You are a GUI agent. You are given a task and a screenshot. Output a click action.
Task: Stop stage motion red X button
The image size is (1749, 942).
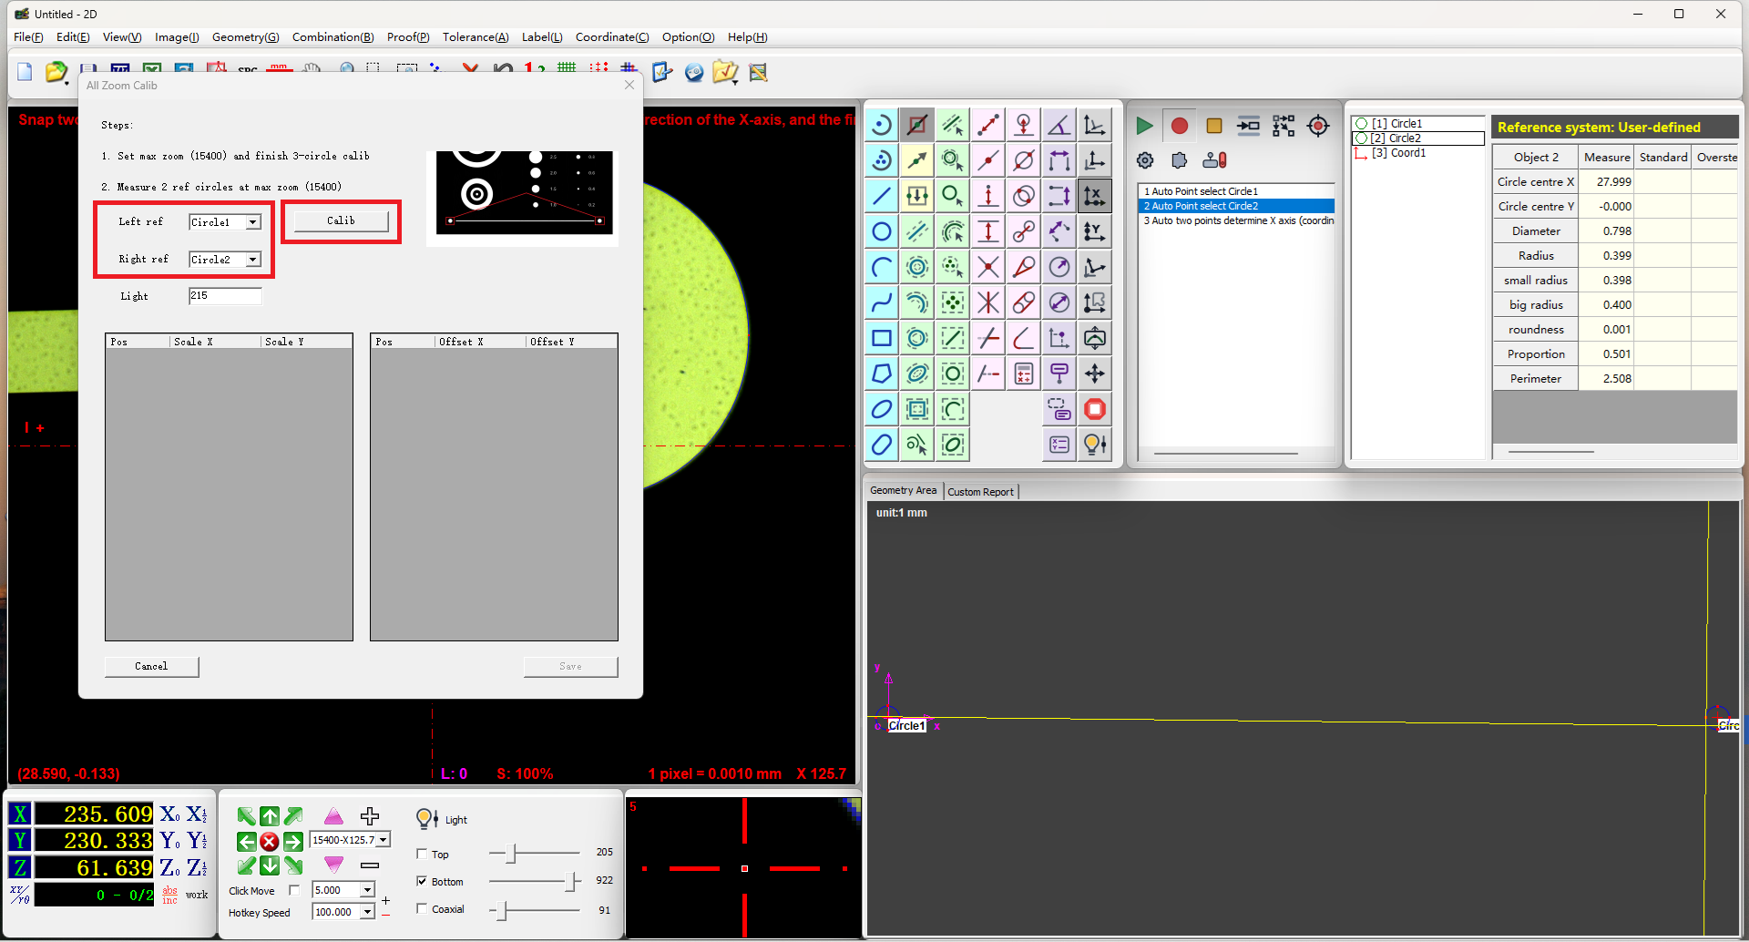coord(270,841)
